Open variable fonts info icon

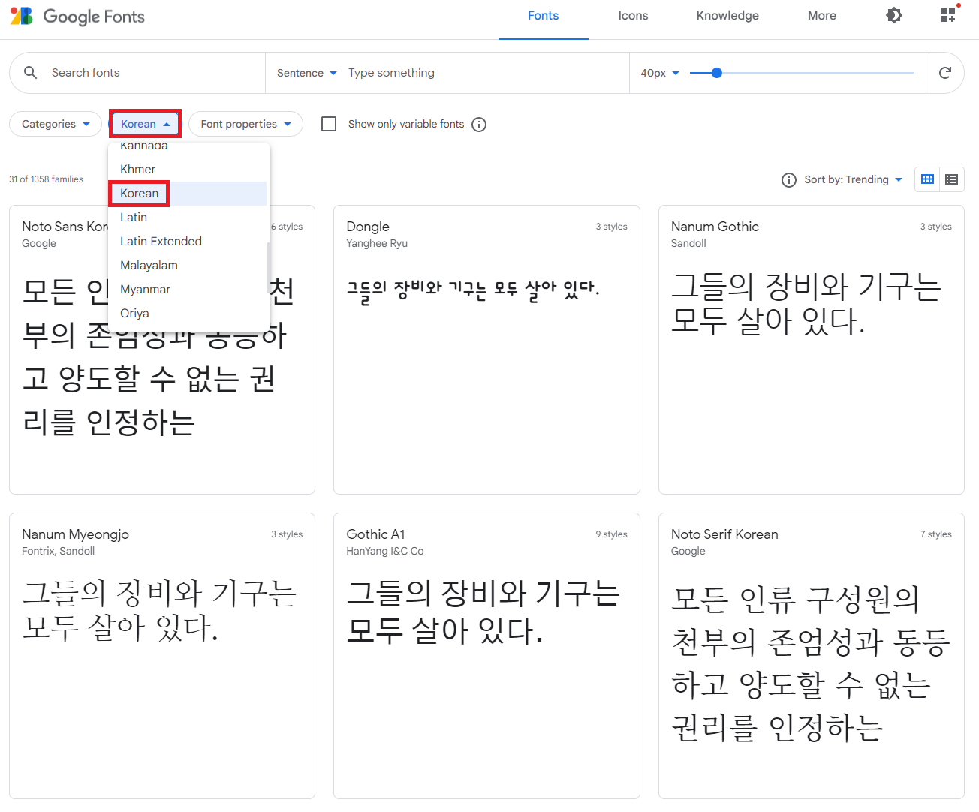click(479, 125)
